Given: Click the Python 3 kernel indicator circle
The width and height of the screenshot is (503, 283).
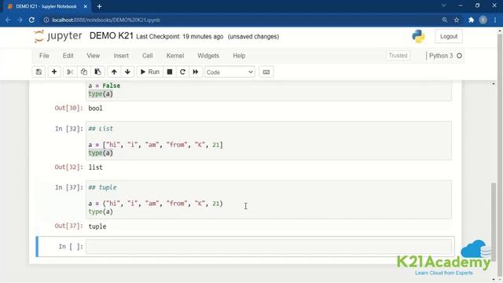Looking at the screenshot, I should click(459, 56).
